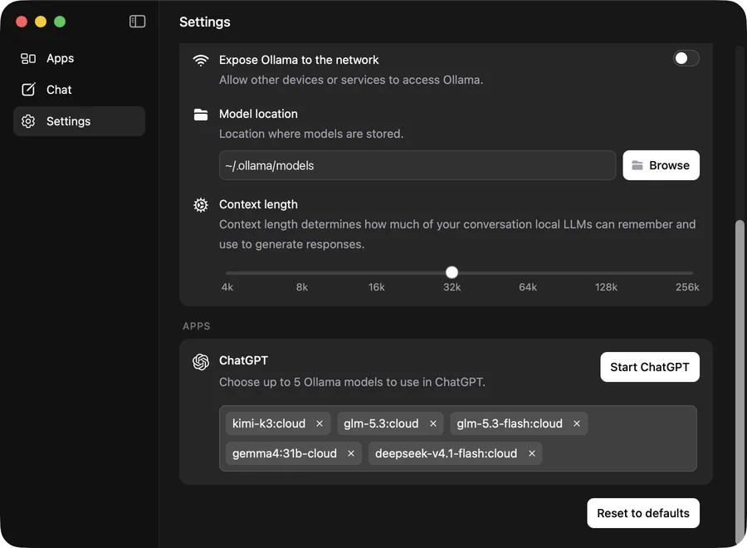Click the Settings page title
747x548 pixels.
click(205, 22)
